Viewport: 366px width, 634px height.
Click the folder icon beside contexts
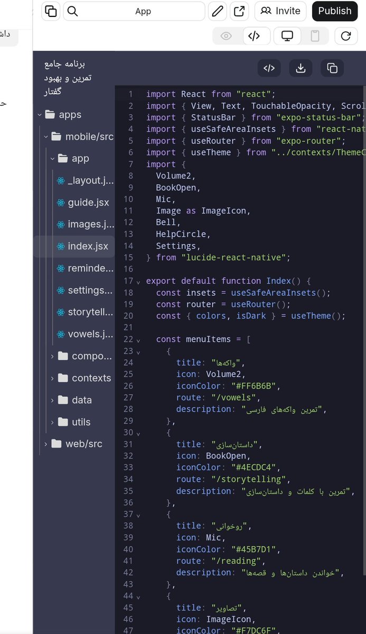(x=63, y=378)
